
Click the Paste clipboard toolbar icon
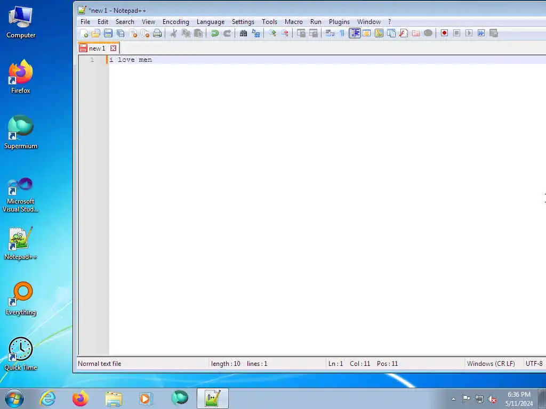198,34
